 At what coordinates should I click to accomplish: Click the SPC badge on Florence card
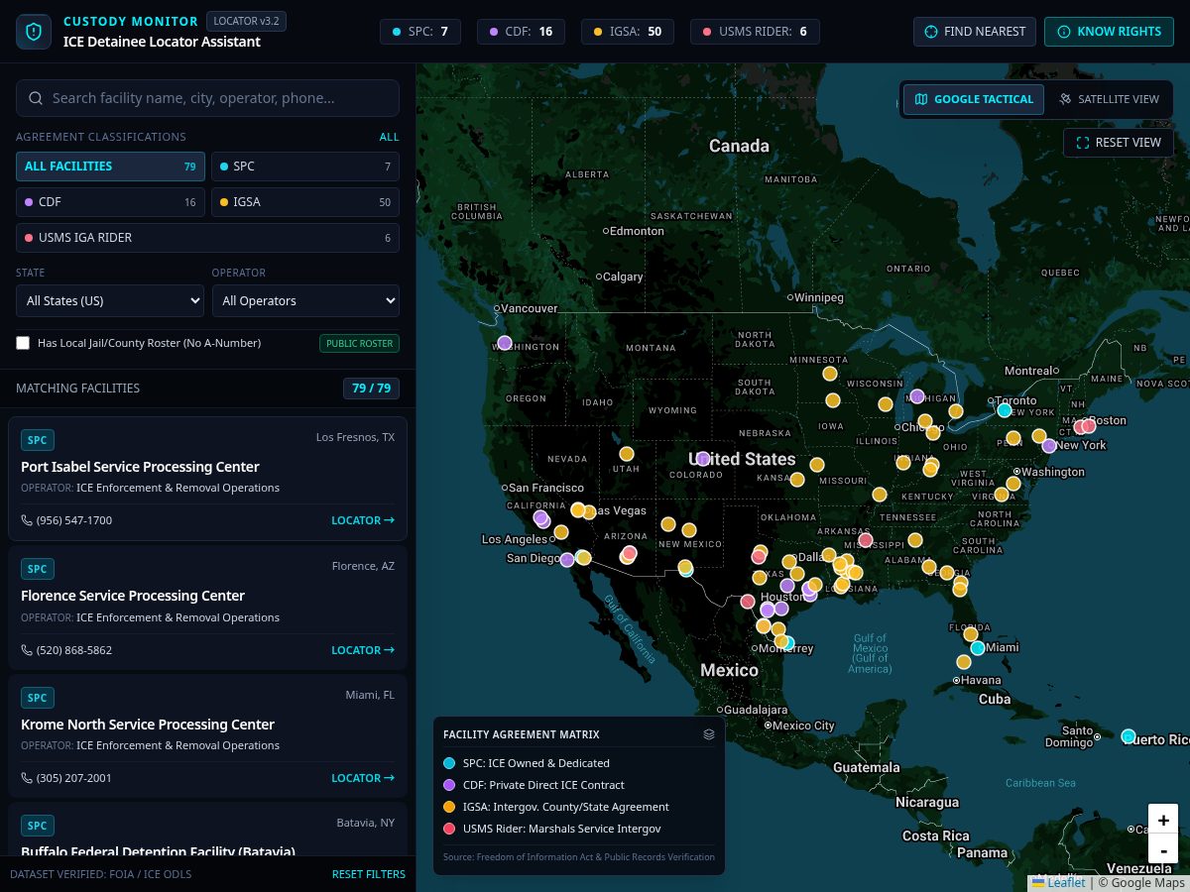coord(38,569)
